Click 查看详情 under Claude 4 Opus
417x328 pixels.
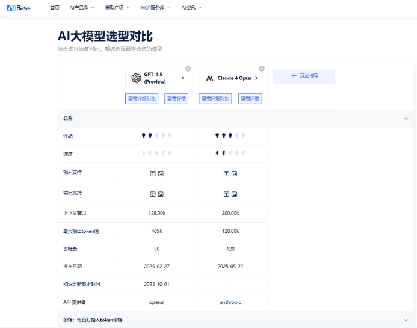tap(250, 99)
